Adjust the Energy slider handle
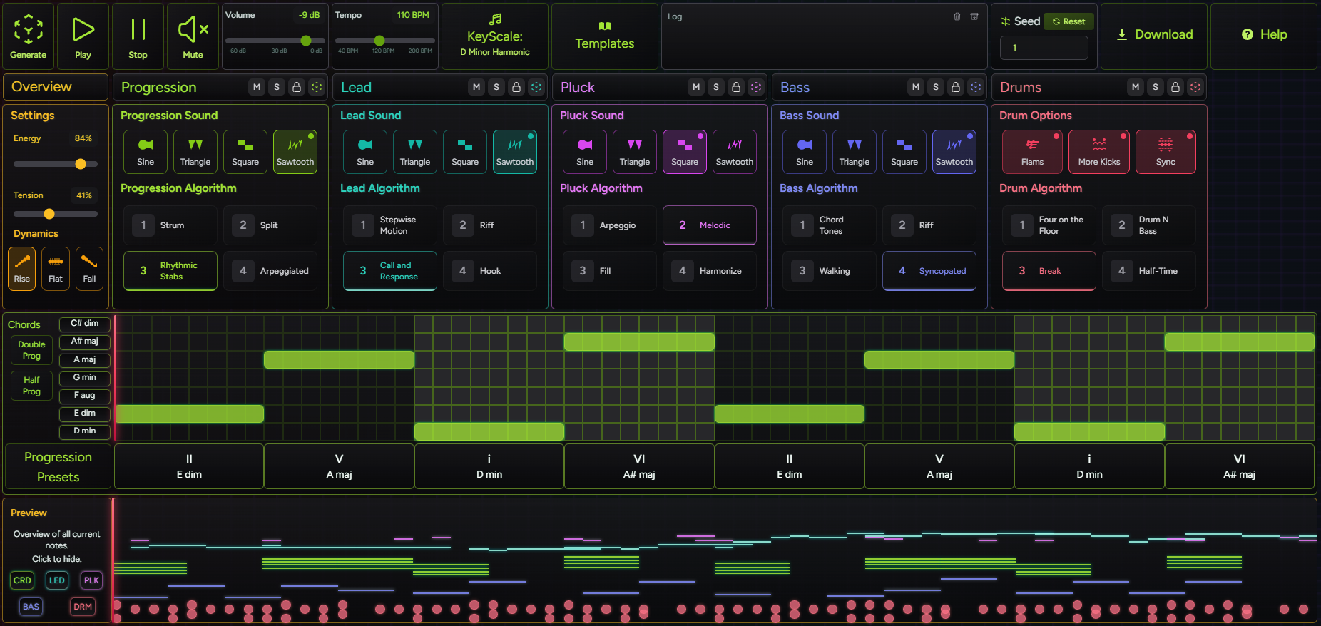 (x=81, y=164)
